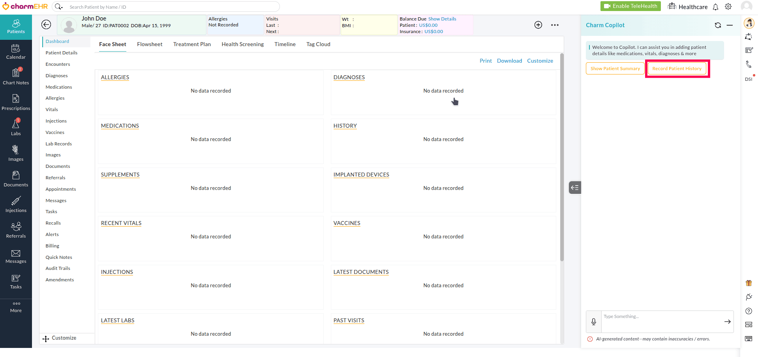Open the gift icon on right rail
This screenshot has width=758, height=357.
749,283
